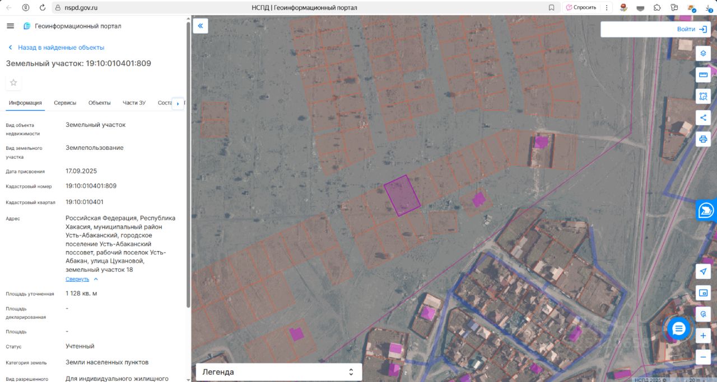Switch to the Информация tab
Viewport: 717px width, 382px height.
point(25,103)
